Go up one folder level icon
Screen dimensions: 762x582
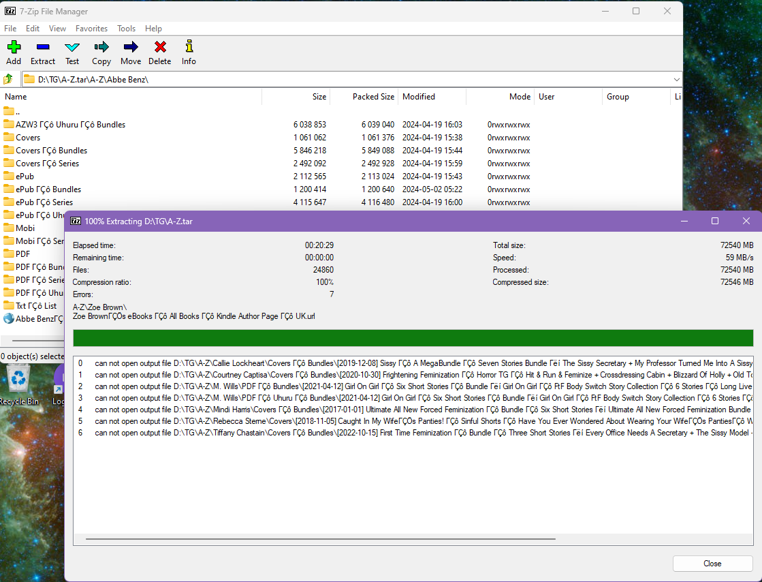(9, 79)
